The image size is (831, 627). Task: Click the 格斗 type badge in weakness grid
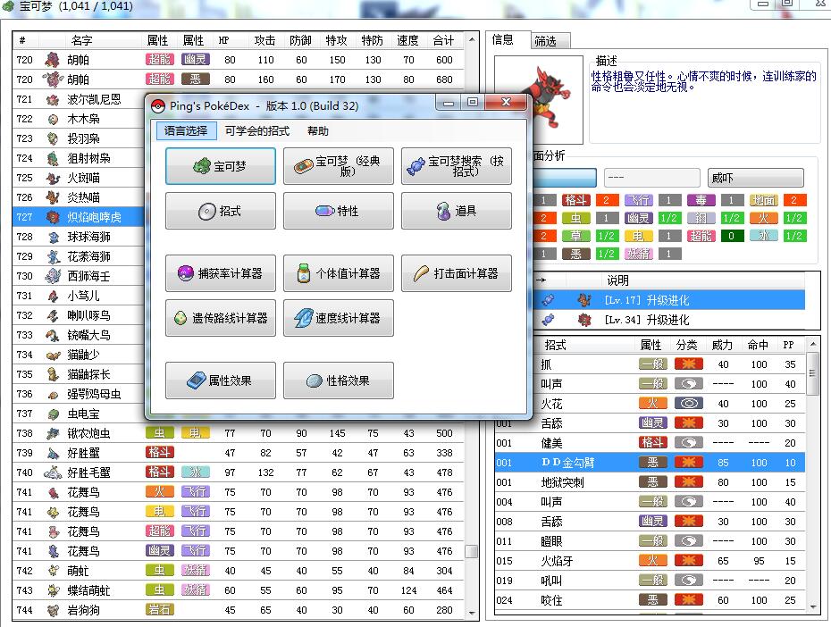click(x=575, y=200)
